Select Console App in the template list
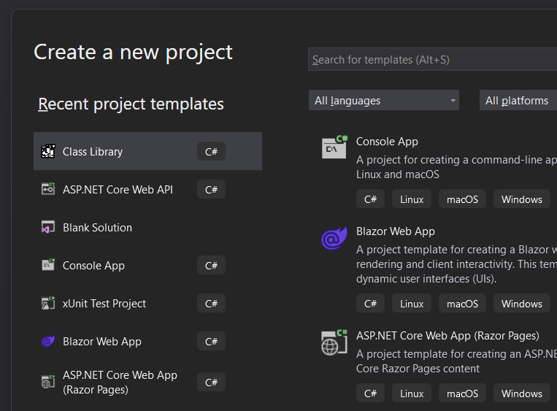The height and width of the screenshot is (411, 557). (x=387, y=142)
